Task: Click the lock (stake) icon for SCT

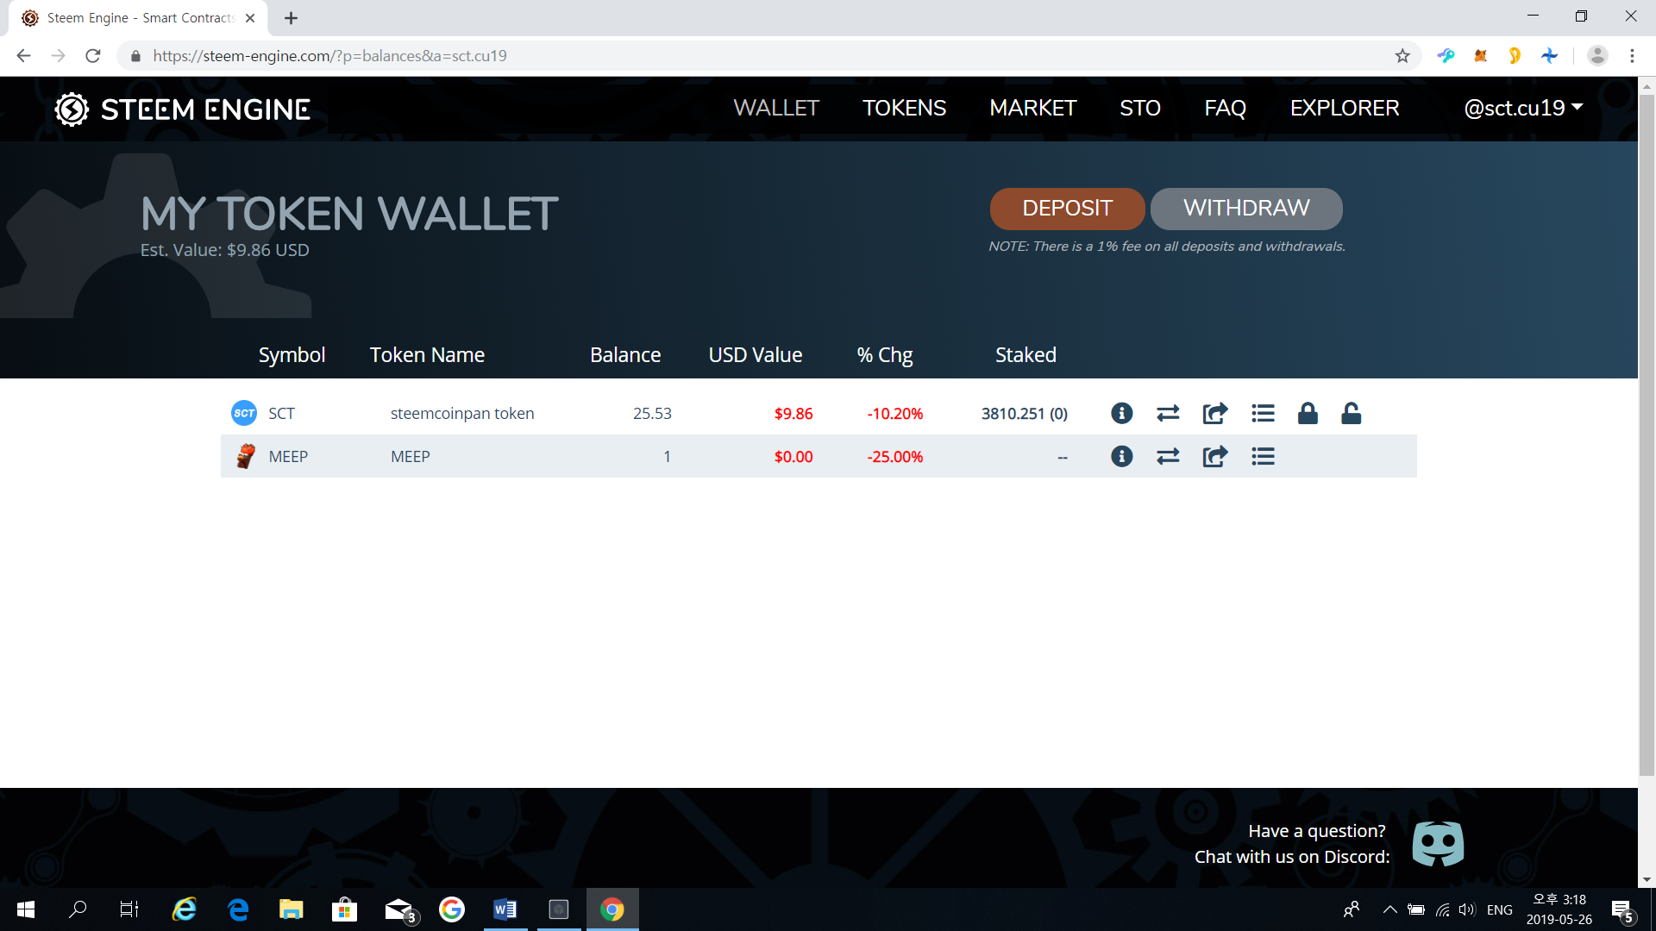Action: 1308,414
